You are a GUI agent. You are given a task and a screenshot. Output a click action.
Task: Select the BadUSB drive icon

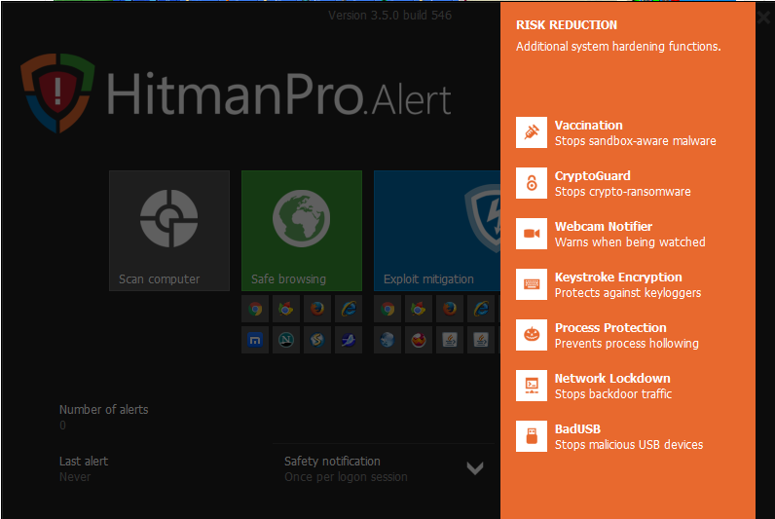[x=532, y=436]
